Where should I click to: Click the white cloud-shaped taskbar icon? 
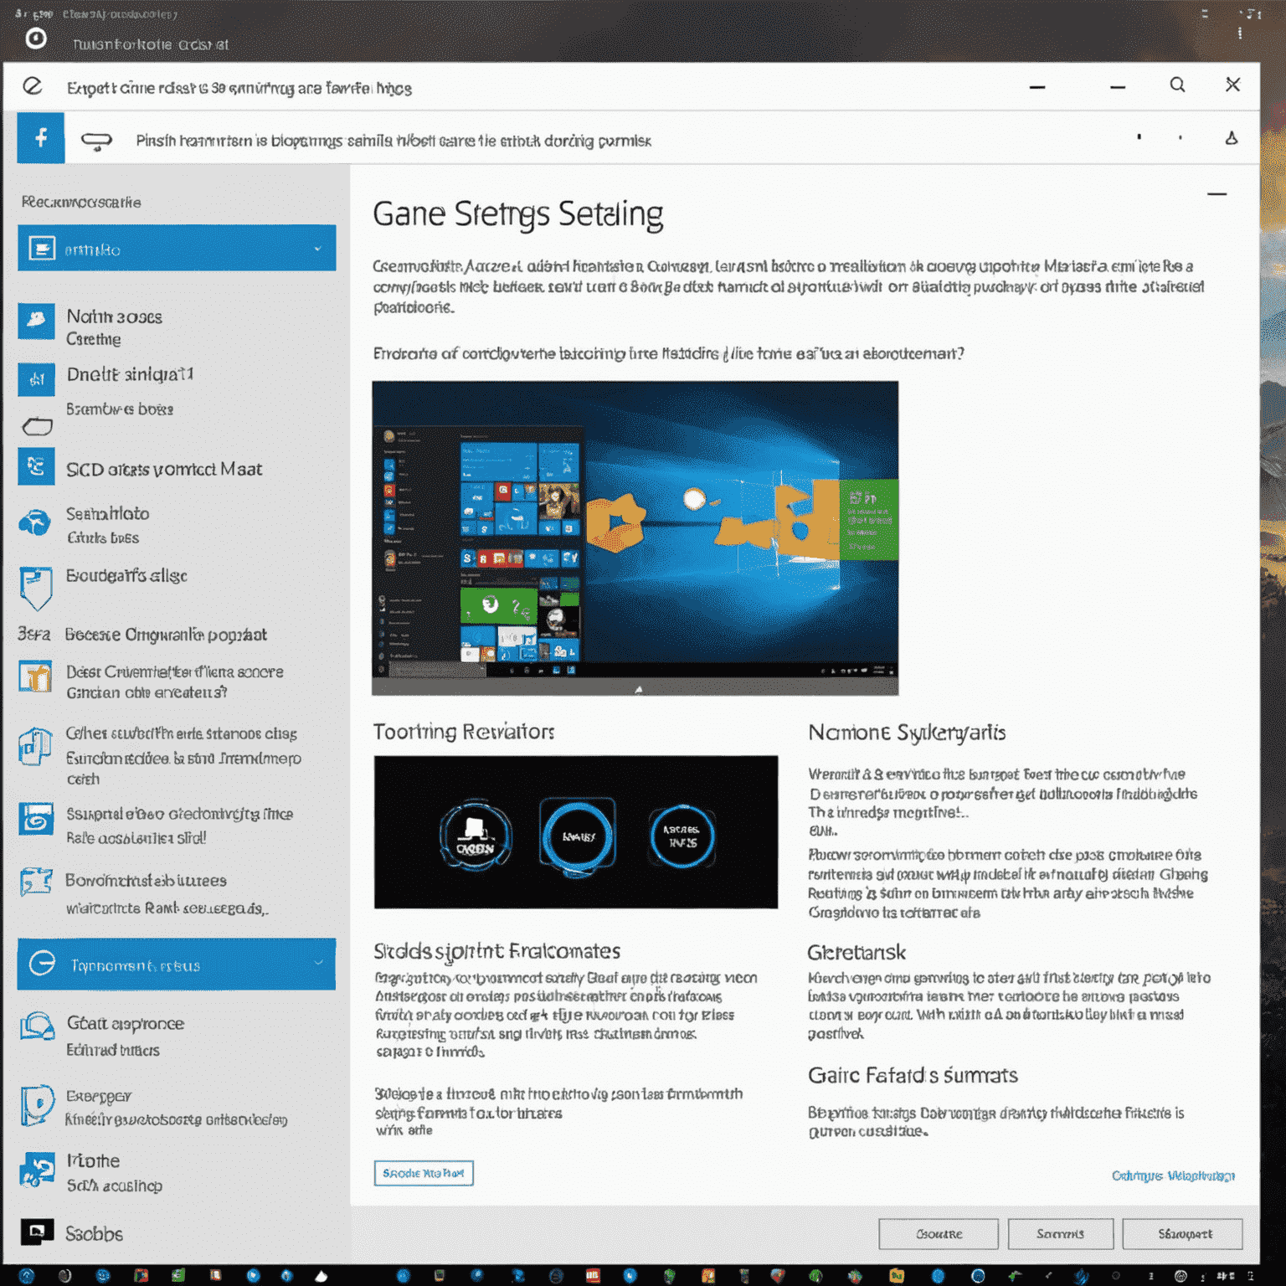321,1277
